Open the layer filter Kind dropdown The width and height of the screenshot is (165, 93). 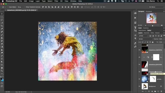(143, 36)
